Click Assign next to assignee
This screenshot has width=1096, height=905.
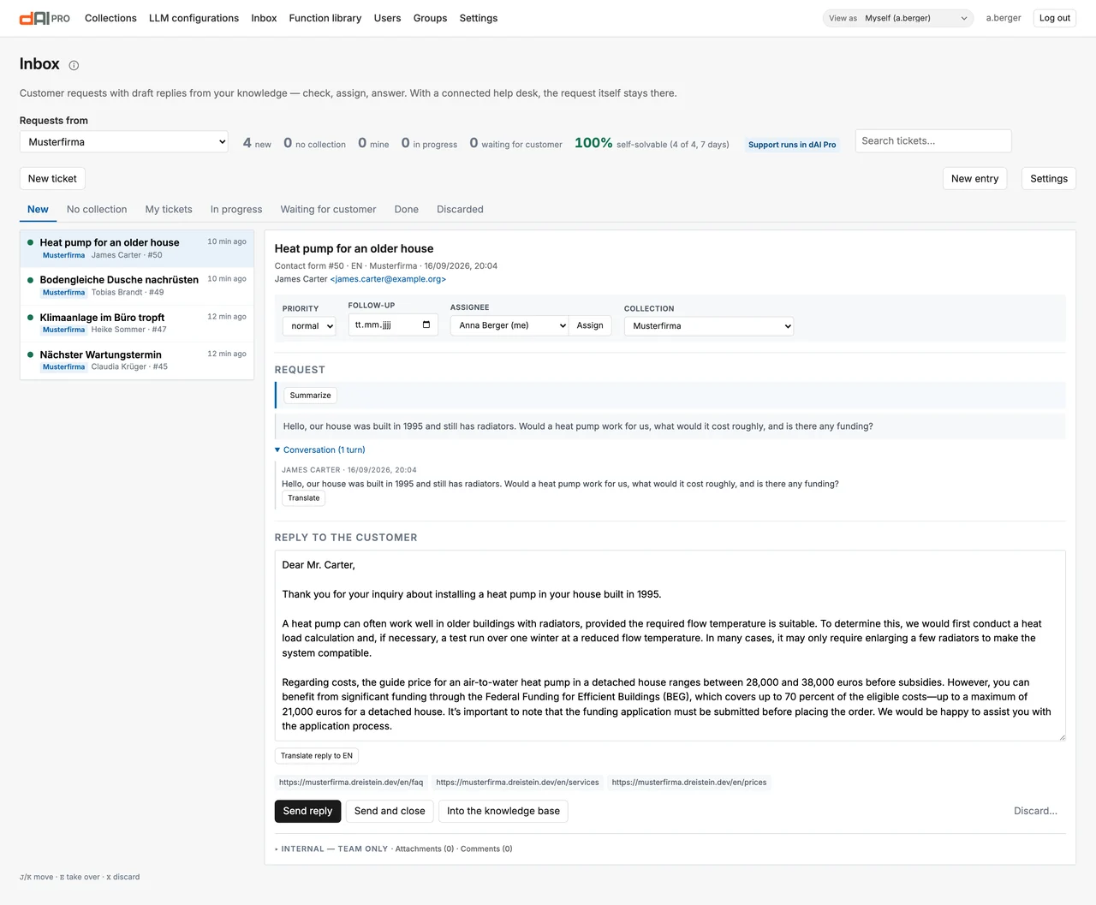(x=590, y=325)
